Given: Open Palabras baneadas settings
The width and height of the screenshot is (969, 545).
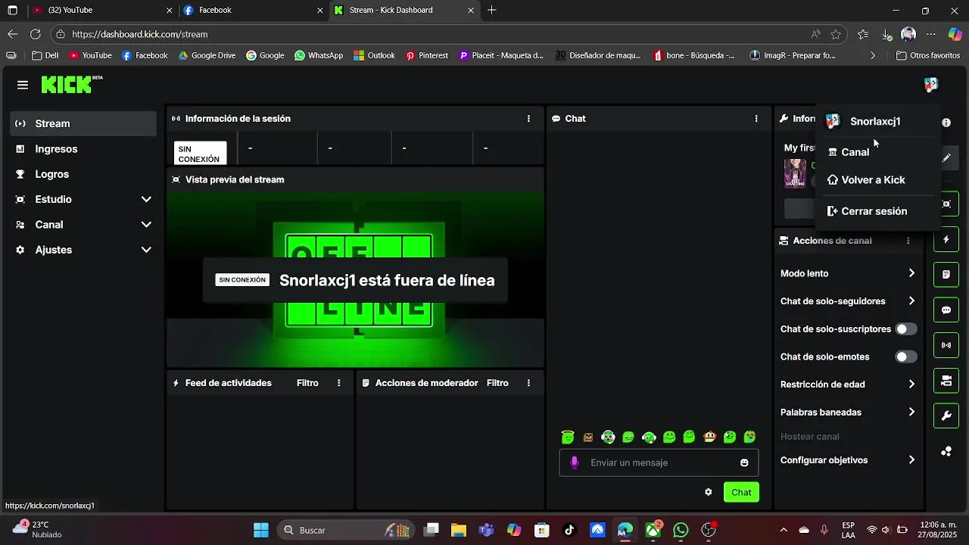Looking at the screenshot, I should (x=847, y=413).
